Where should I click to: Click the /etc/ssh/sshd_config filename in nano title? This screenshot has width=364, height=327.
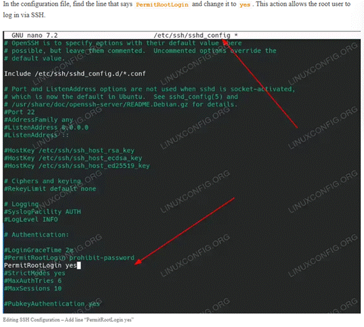[x=192, y=35]
